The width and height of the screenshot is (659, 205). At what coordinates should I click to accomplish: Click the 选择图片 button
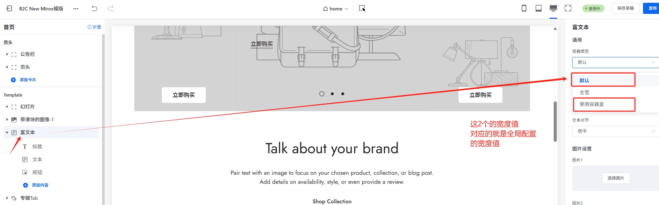tap(615, 178)
